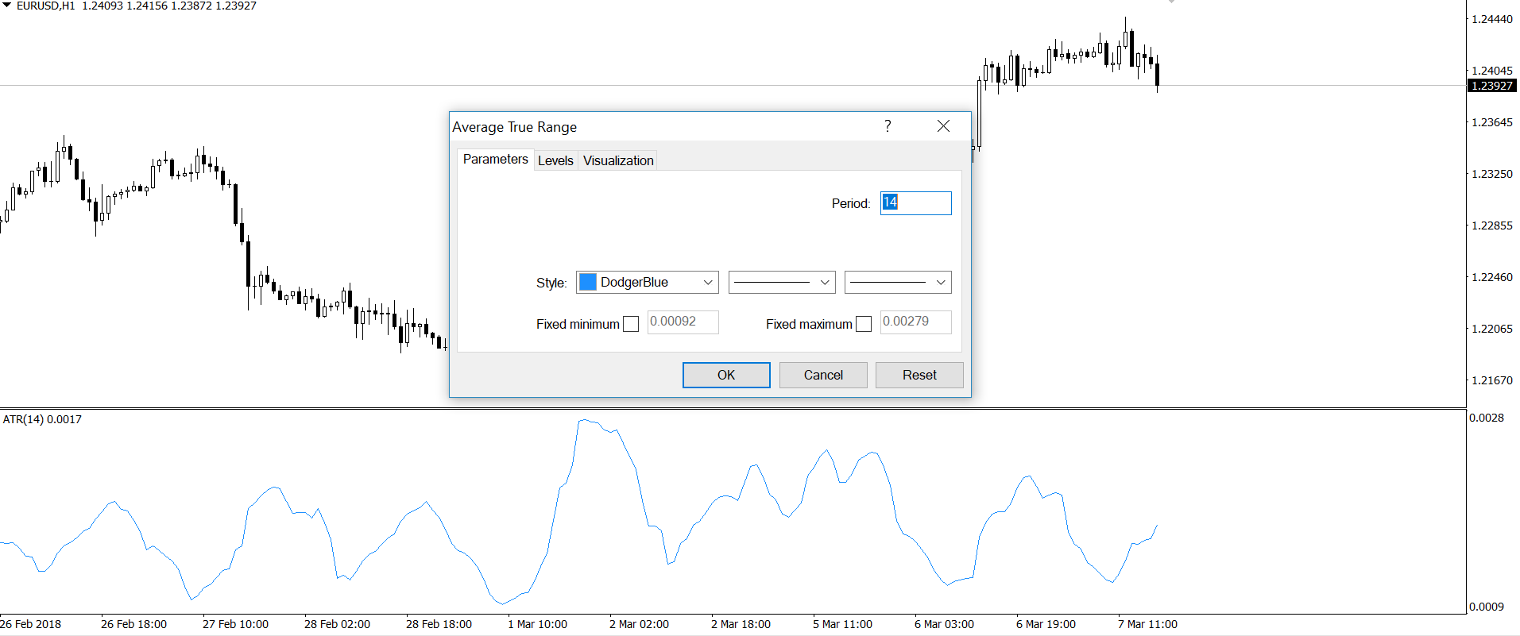Open the line width dropdown

[x=898, y=283]
